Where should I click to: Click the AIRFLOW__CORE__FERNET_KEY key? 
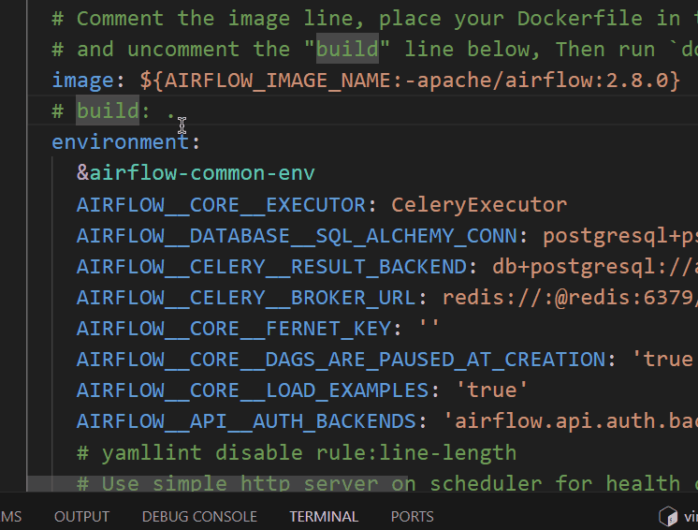tap(234, 329)
